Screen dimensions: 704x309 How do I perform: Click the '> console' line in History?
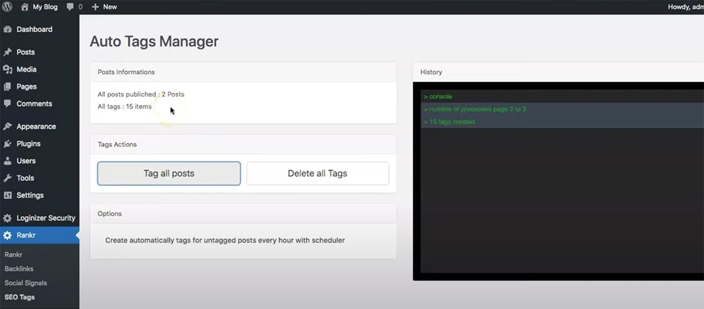coord(438,96)
